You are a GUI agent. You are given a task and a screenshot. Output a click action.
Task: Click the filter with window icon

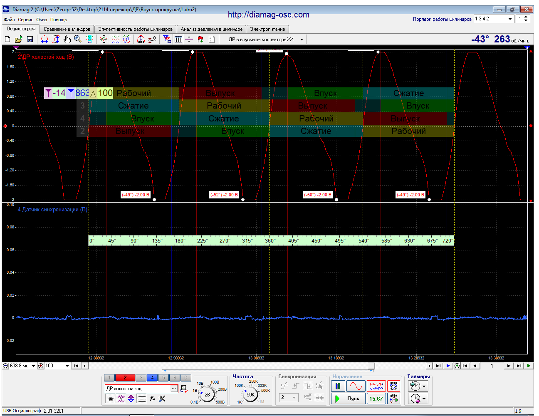pos(167,39)
